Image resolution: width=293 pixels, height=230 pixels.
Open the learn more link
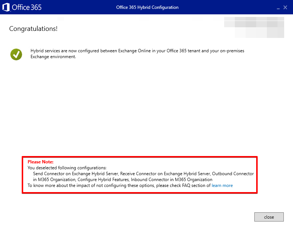click(222, 185)
